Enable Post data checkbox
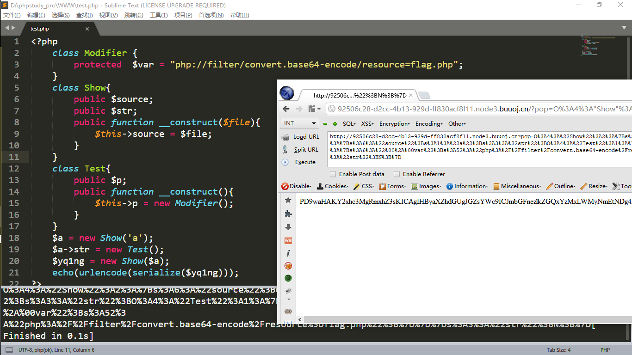The width and height of the screenshot is (632, 355). tap(333, 174)
